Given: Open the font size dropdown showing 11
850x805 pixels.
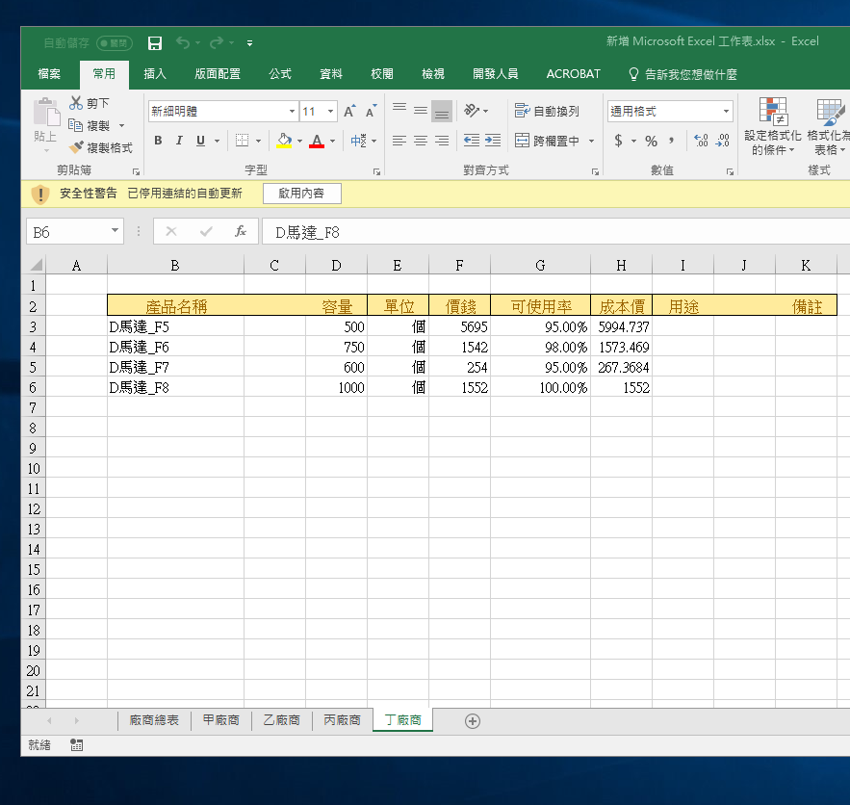Looking at the screenshot, I should (x=330, y=111).
